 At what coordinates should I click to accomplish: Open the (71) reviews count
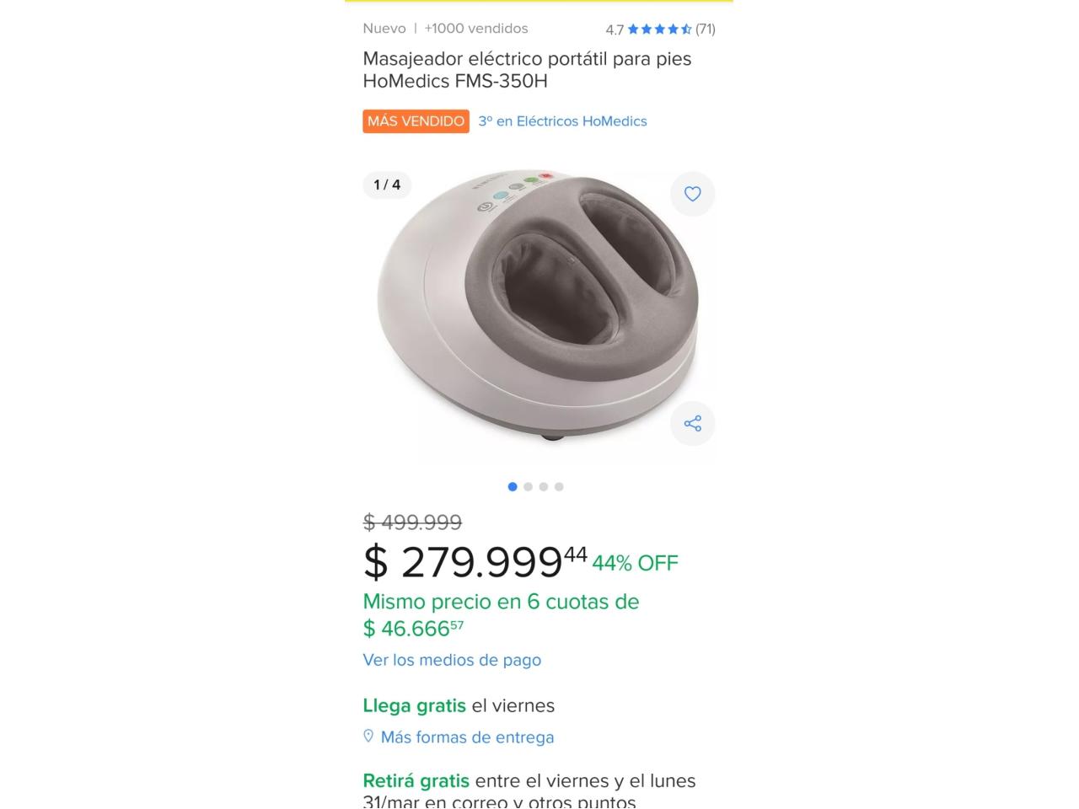706,29
